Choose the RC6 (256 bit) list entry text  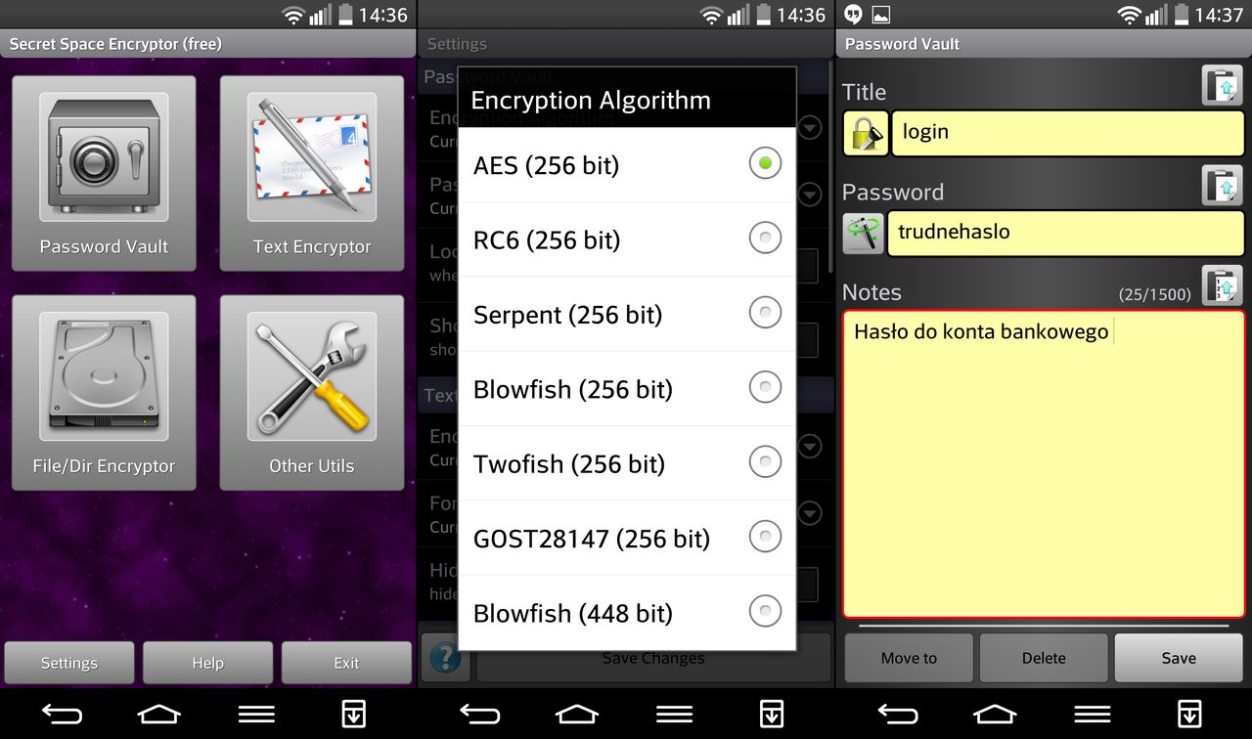tap(547, 240)
